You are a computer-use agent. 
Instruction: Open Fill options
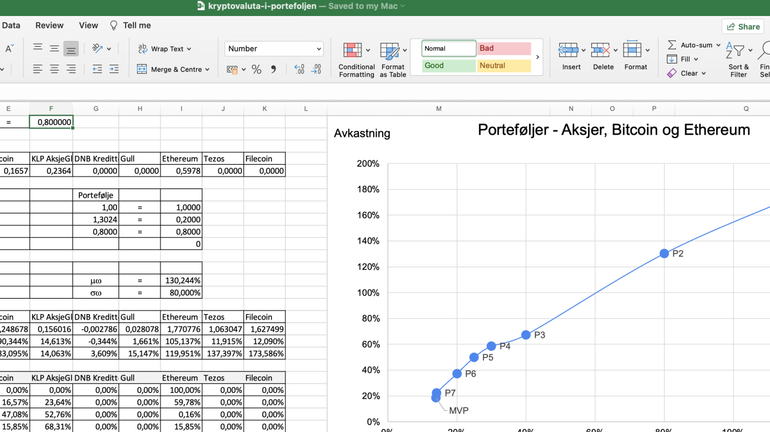(683, 59)
